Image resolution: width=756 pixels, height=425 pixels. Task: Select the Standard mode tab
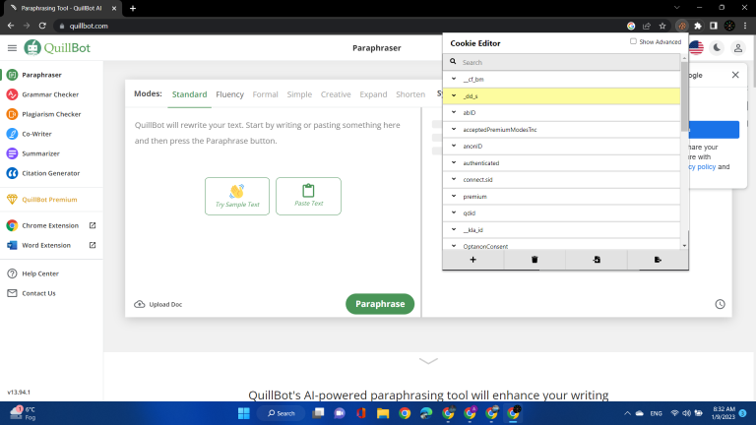pyautogui.click(x=189, y=94)
